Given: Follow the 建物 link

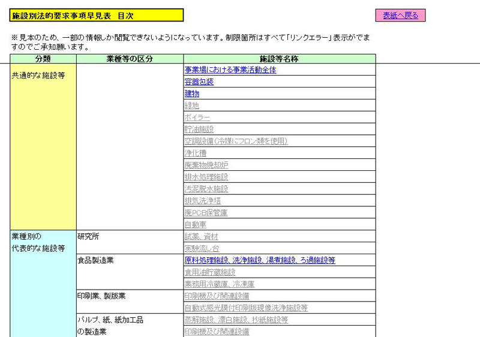Looking at the screenshot, I should tap(192, 94).
